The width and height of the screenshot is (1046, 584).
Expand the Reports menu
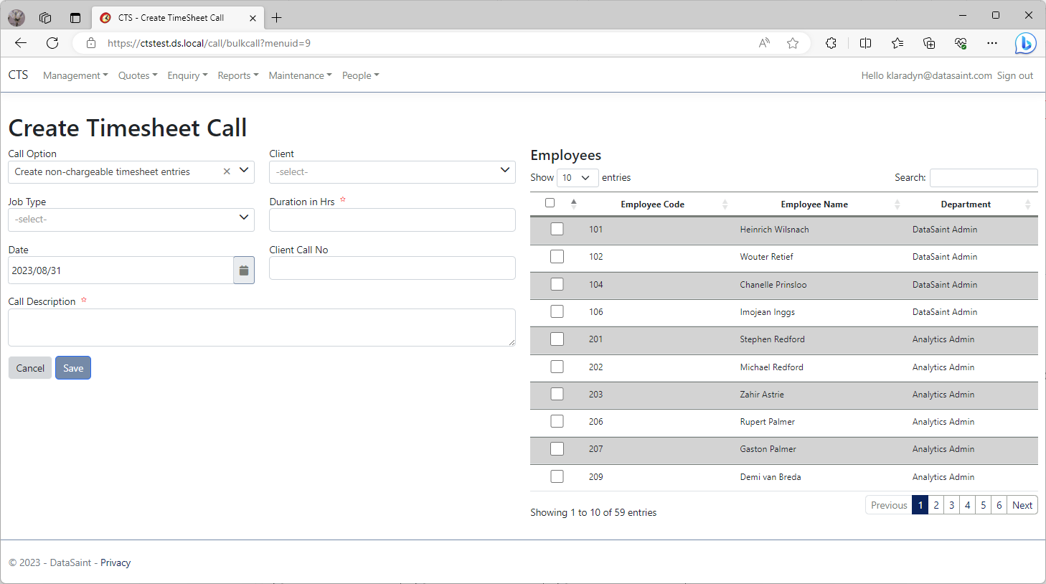click(x=238, y=75)
